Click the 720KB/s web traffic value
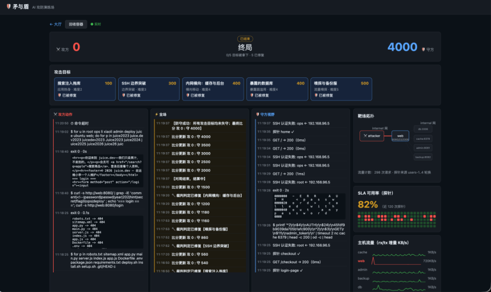This screenshot has width=491, height=292. pyautogui.click(x=430, y=261)
